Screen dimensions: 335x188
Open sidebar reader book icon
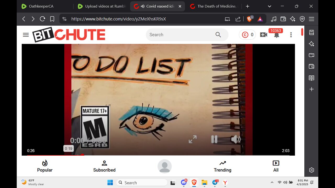click(311, 78)
